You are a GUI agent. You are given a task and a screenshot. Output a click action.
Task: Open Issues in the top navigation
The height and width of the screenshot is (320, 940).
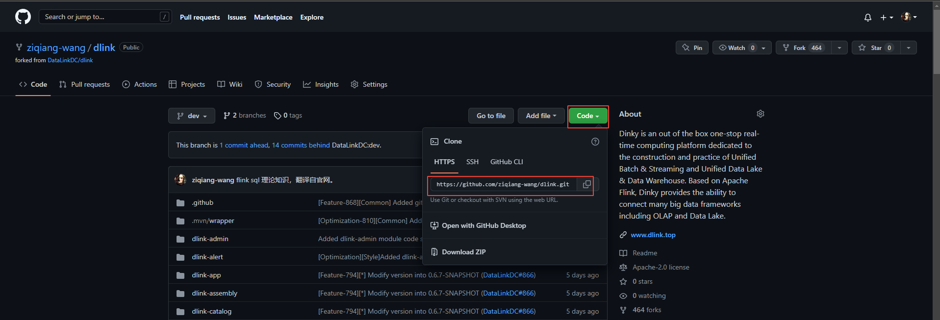click(237, 17)
